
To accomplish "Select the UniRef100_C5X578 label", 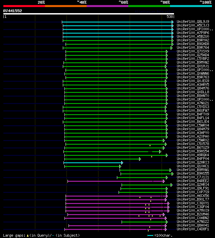I will coord(193,144).
